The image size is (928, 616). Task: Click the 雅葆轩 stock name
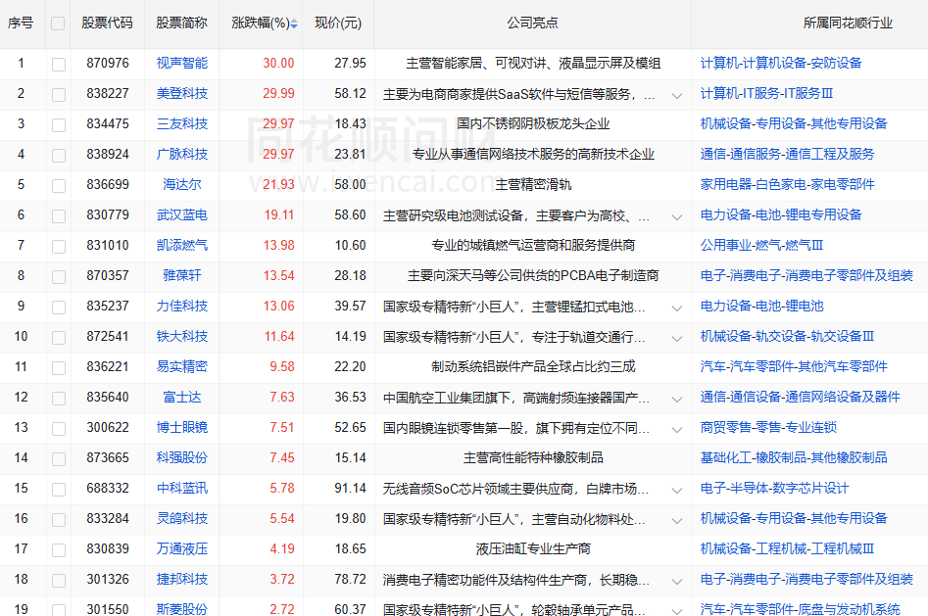tap(182, 276)
